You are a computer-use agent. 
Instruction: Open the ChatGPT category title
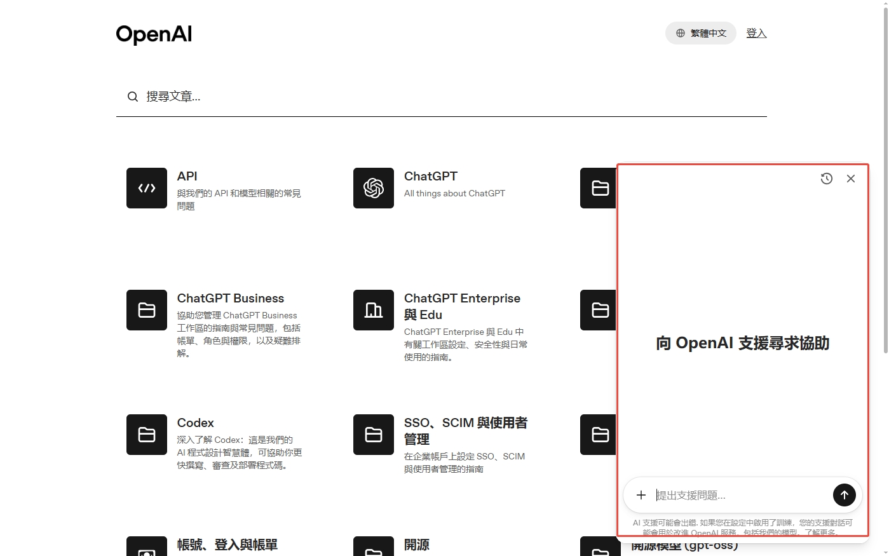click(431, 176)
